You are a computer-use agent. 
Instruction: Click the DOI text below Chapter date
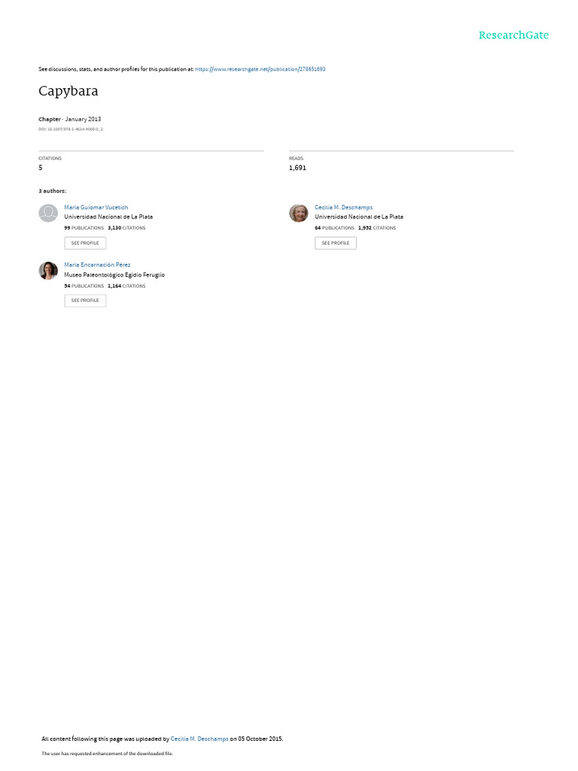click(x=70, y=130)
